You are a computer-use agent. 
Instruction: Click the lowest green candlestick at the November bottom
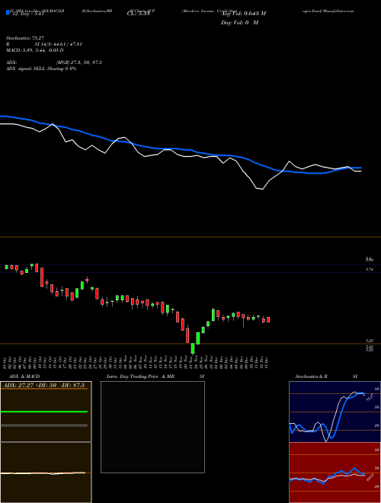click(x=193, y=348)
